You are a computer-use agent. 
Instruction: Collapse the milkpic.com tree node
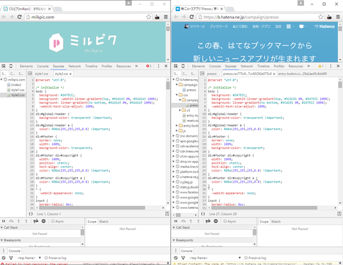point(2,79)
